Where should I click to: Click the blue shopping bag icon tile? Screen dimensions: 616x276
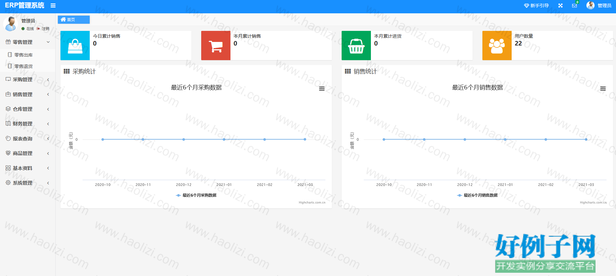point(75,46)
